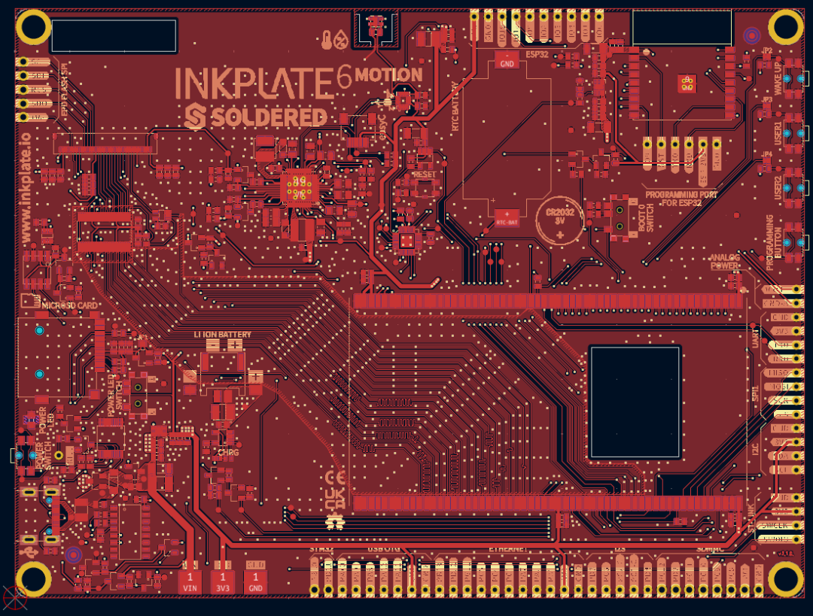813x616 pixels.
Task: Select the top-left mounting hole
Action: 34,28
